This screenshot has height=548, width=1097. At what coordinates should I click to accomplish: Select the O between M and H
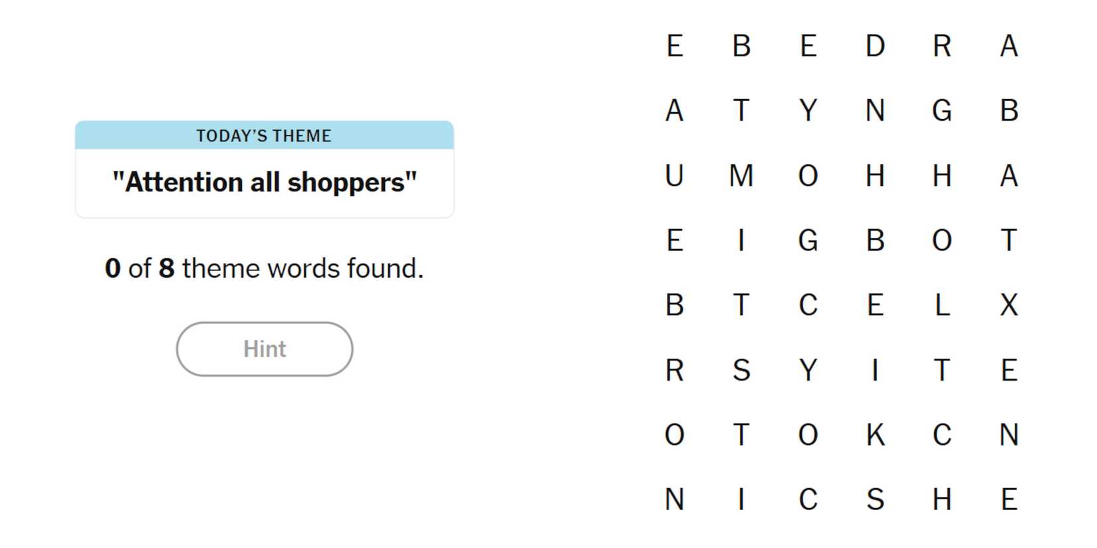[808, 176]
